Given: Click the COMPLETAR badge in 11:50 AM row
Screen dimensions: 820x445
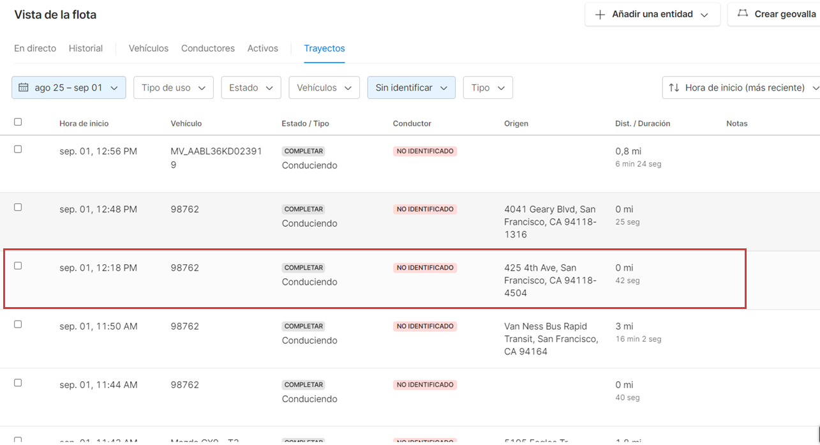Looking at the screenshot, I should [x=304, y=326].
